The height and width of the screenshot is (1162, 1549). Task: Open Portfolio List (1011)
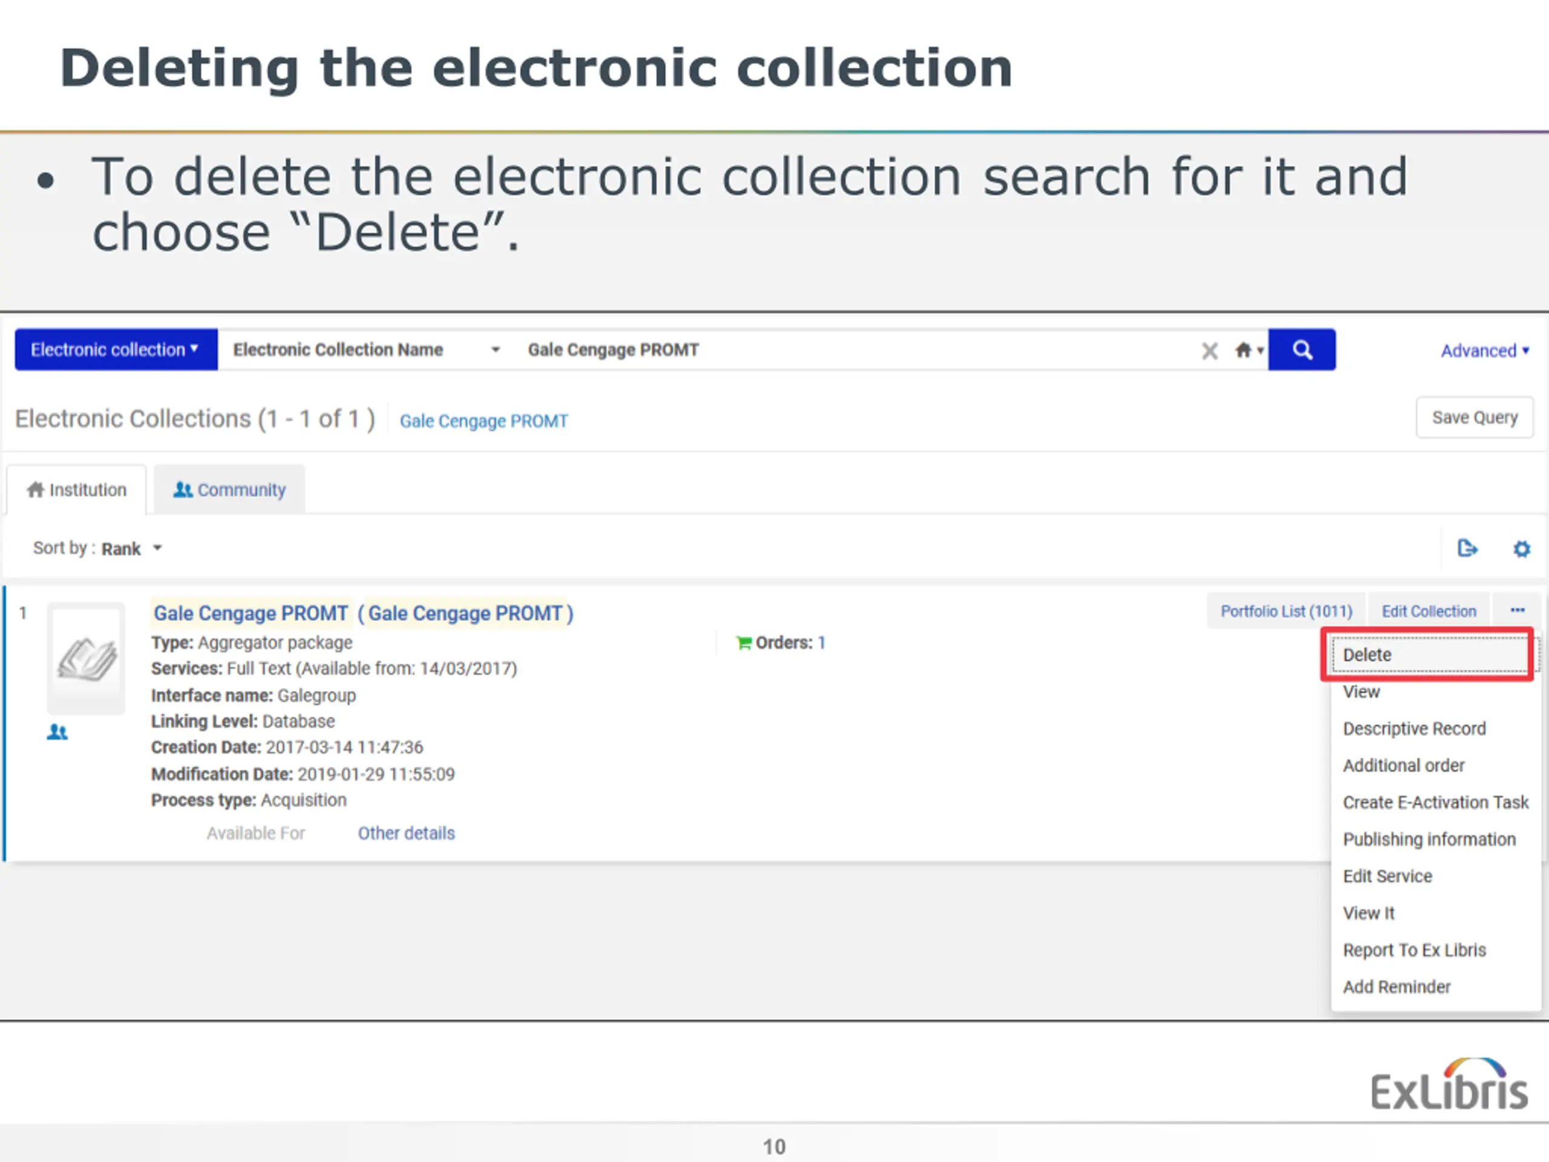click(1286, 611)
